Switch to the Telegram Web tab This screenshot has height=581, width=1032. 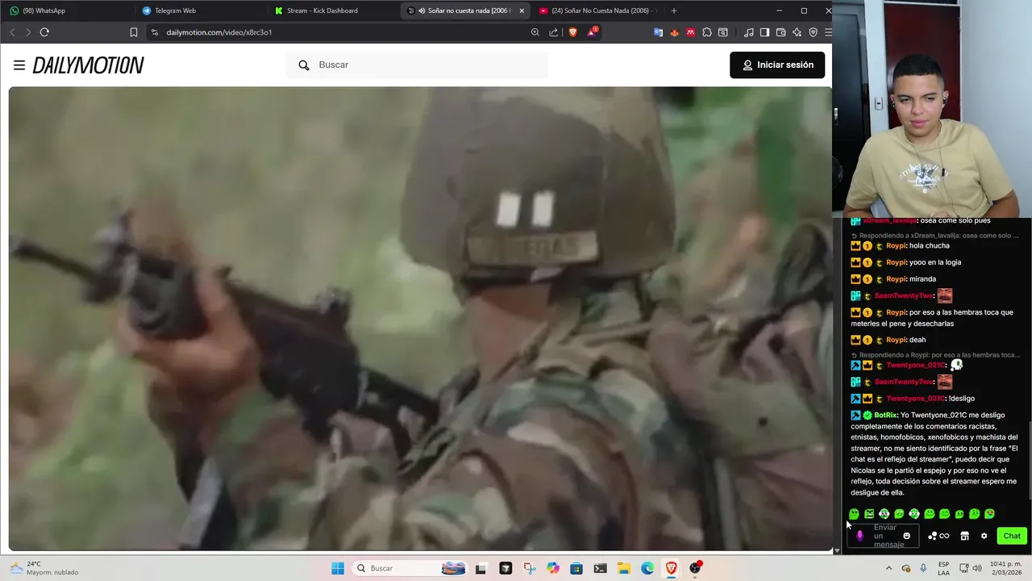pos(200,10)
